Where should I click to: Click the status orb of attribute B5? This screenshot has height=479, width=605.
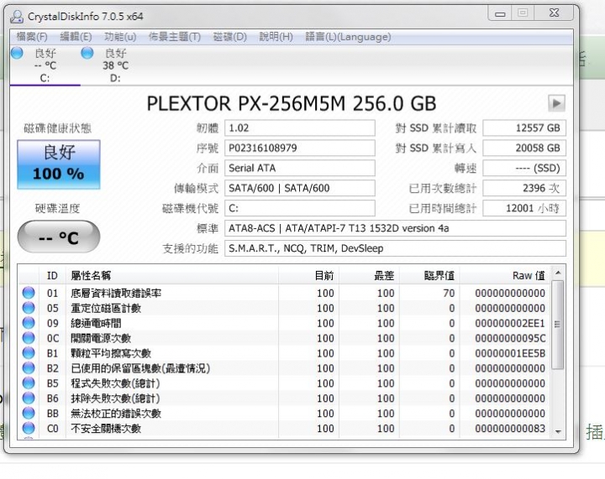coord(29,383)
